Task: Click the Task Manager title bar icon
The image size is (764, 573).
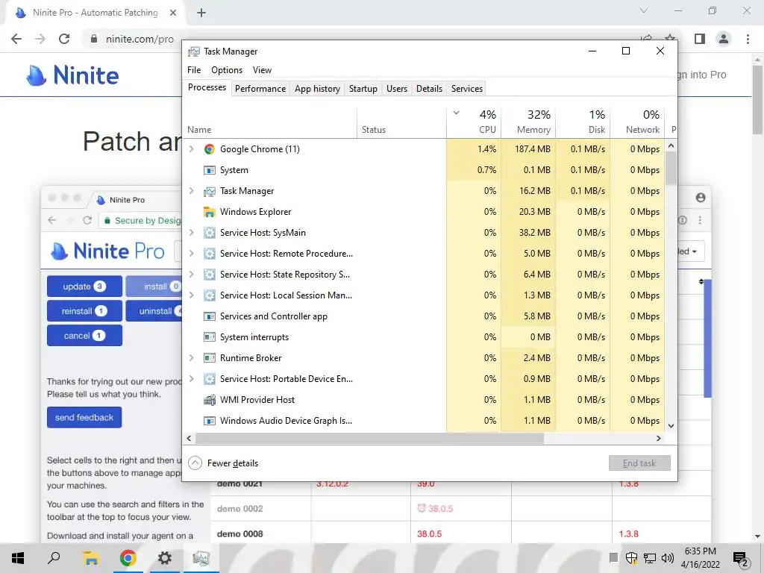Action: pyautogui.click(x=194, y=51)
